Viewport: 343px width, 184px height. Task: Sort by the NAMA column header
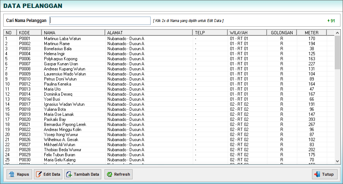point(73,33)
